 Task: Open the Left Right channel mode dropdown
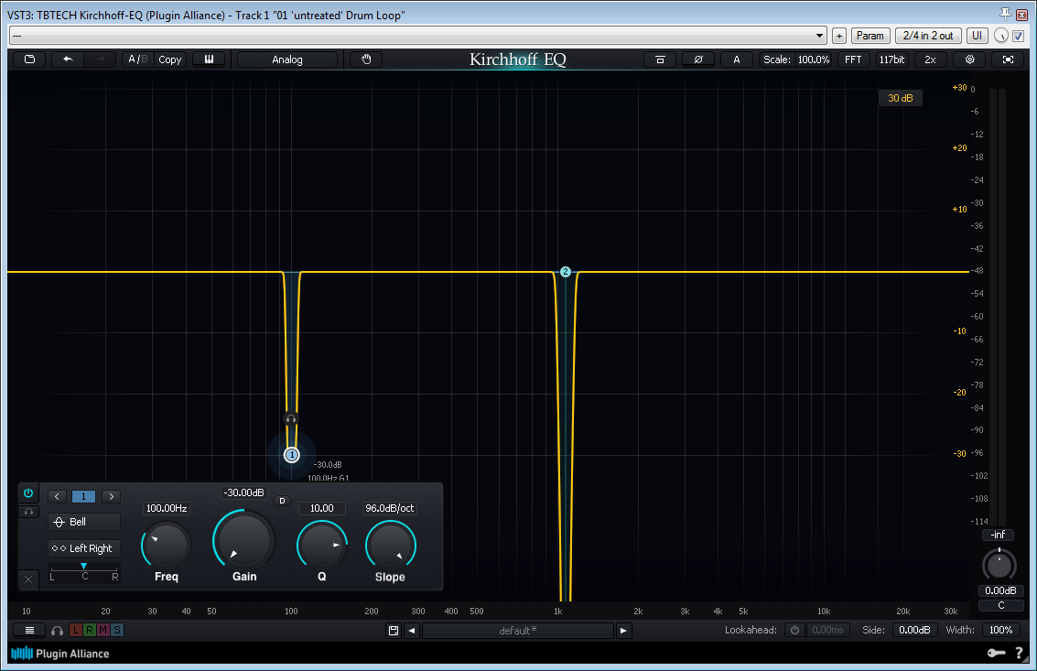pyautogui.click(x=84, y=548)
